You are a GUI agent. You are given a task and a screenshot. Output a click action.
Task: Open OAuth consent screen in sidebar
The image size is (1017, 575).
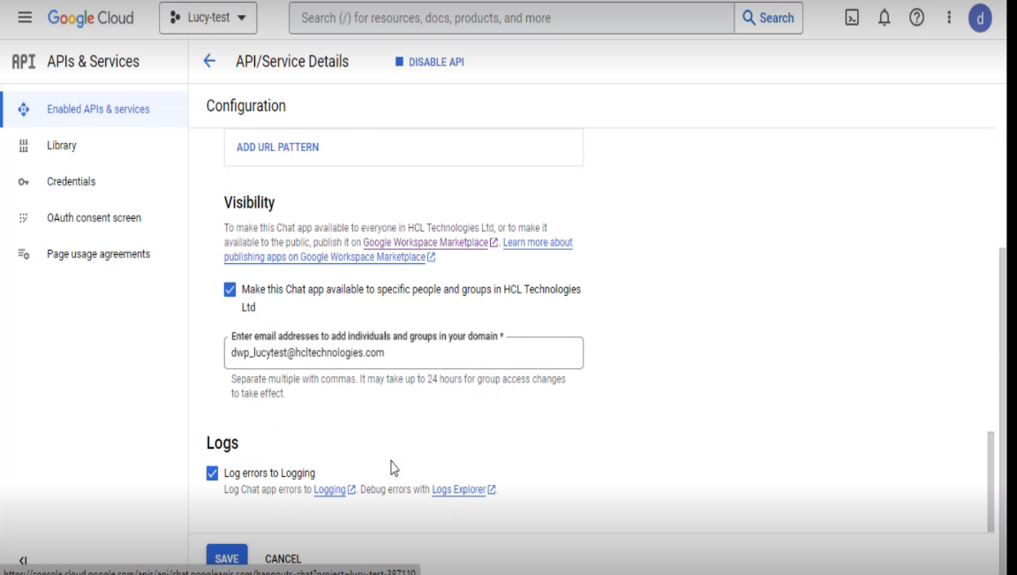(94, 218)
